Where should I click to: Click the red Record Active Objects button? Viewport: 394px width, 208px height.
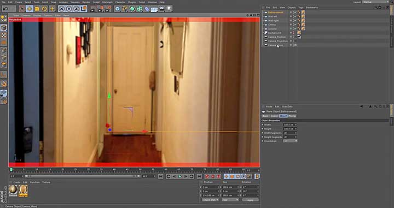207,177
